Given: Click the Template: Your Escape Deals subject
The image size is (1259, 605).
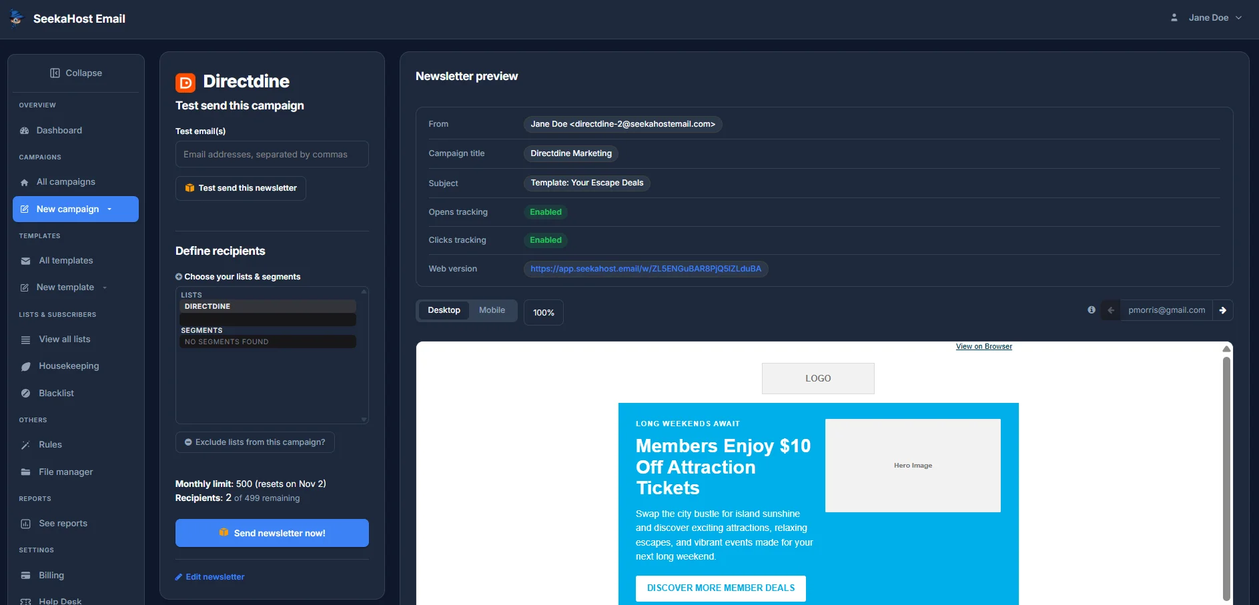Looking at the screenshot, I should pyautogui.click(x=587, y=183).
